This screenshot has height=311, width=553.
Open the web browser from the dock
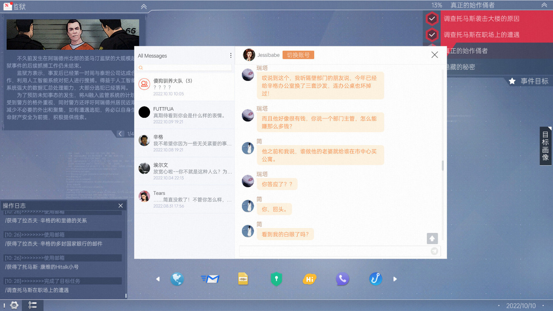tap(177, 279)
